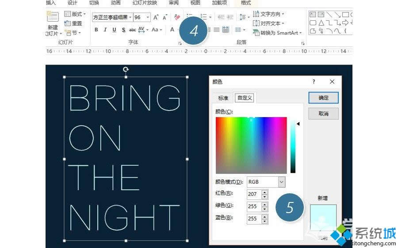Select the elbow connector shape

(x=329, y=23)
